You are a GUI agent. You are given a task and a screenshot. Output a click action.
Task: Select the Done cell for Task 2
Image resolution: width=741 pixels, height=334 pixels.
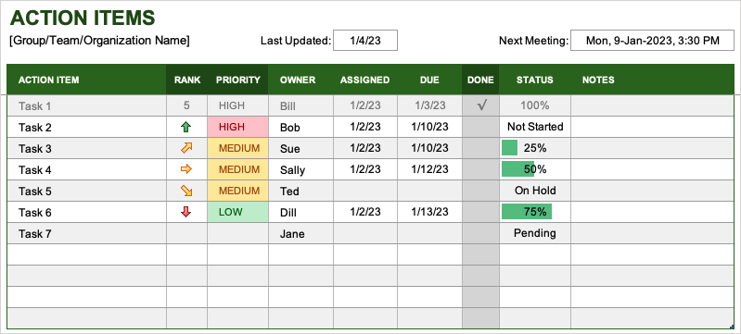click(x=480, y=127)
